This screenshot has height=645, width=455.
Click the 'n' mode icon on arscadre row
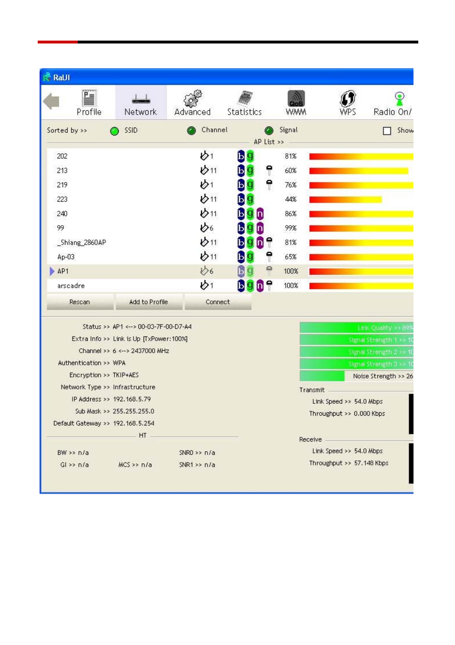[260, 285]
